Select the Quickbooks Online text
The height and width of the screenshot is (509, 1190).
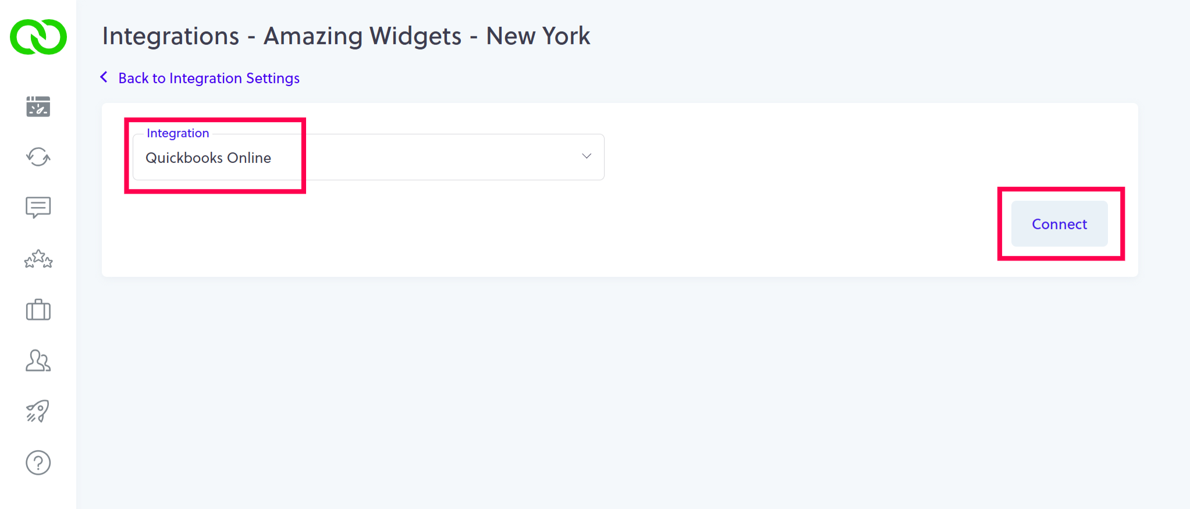tap(208, 158)
